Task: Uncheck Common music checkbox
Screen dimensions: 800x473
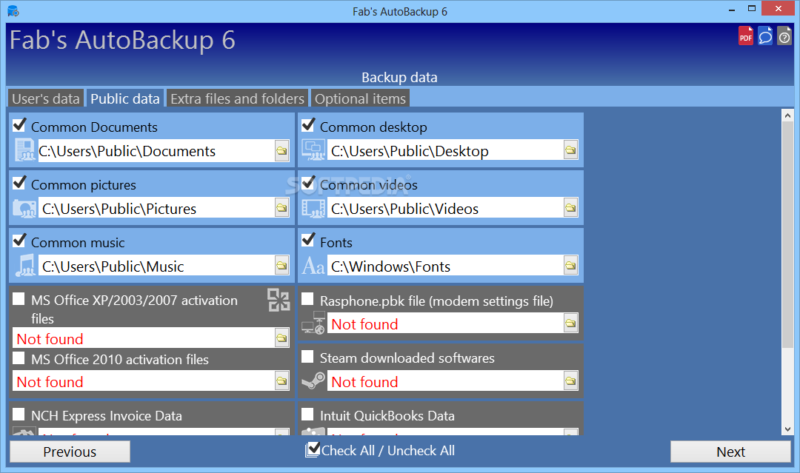Action: tap(19, 240)
